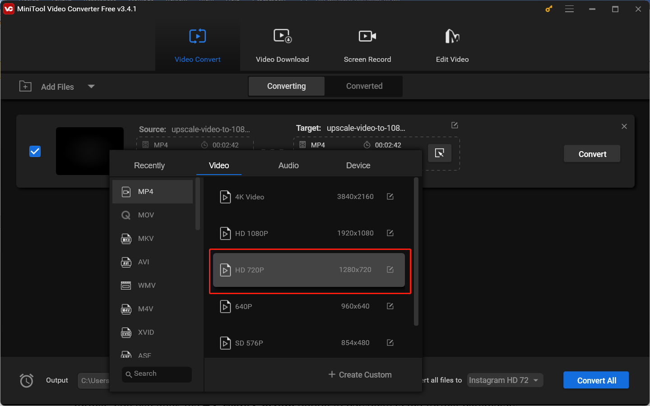Open the Recently tab in format panel

149,166
